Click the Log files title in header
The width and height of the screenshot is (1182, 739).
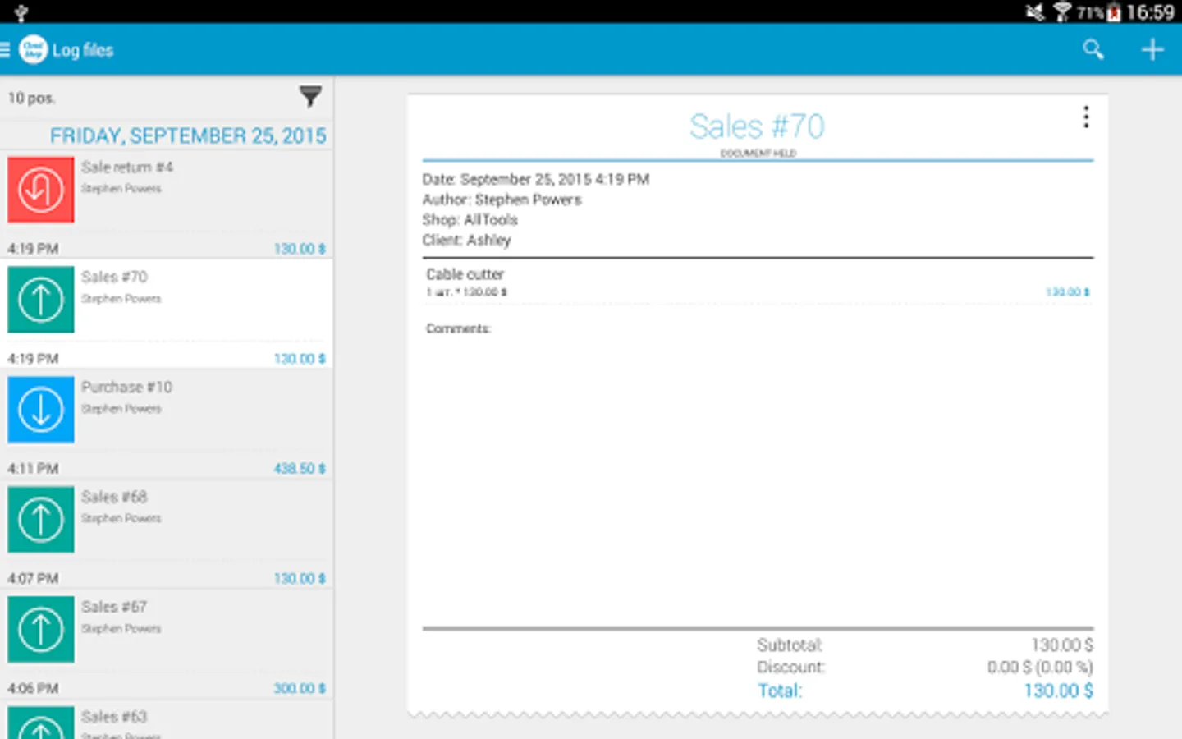(83, 50)
